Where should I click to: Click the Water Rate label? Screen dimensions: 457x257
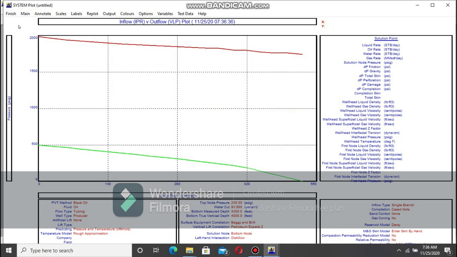[x=372, y=54]
